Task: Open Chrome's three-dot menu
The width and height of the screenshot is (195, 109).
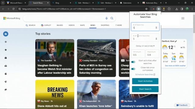Action: tap(192, 9)
